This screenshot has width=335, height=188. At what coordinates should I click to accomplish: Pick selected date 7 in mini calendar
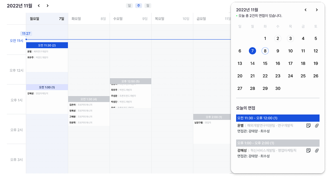click(x=252, y=51)
